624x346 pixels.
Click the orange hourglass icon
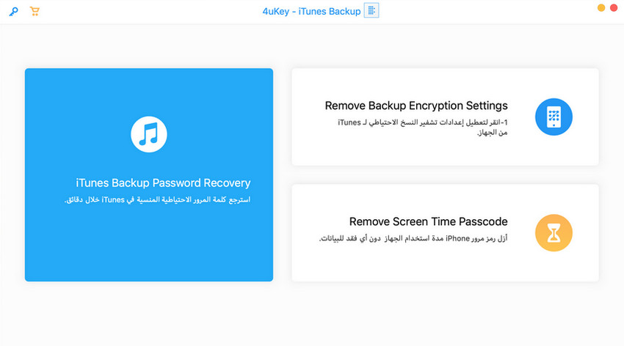point(554,233)
